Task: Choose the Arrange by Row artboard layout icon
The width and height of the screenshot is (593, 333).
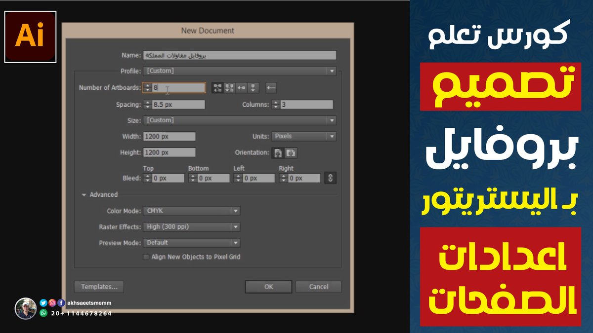Action: click(x=241, y=88)
